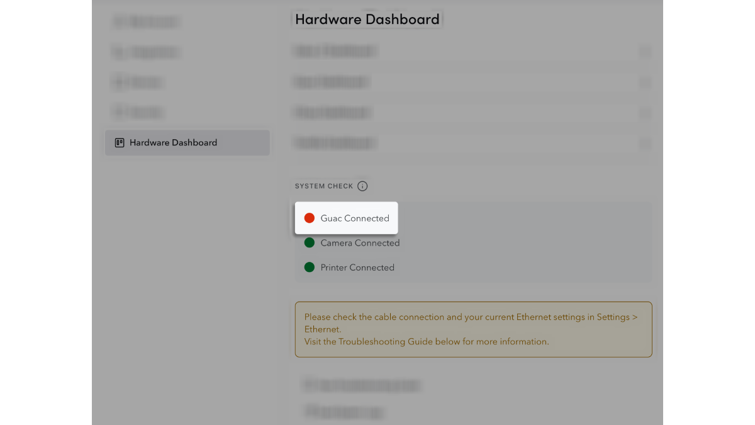Select the Camera Connected status text
This screenshot has height=425, width=755.
coord(360,243)
